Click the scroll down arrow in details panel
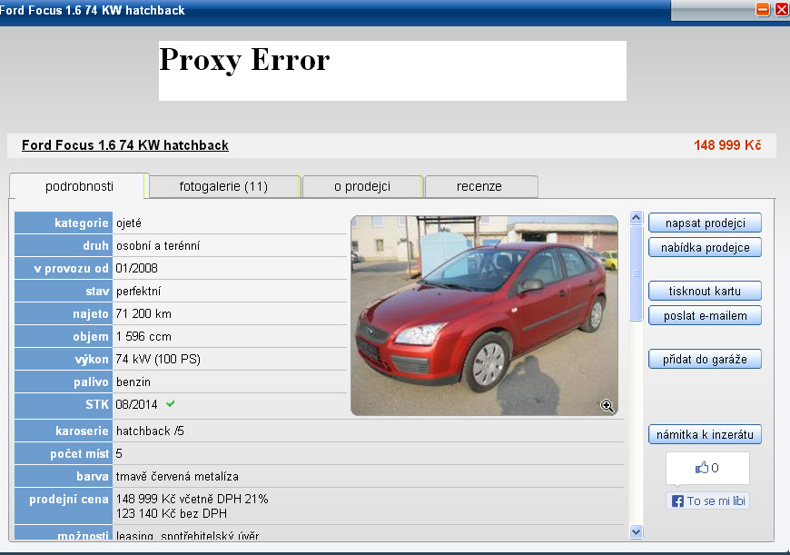790x555 pixels. pyautogui.click(x=636, y=531)
